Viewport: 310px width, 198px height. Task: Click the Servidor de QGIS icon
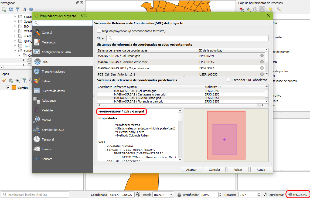click(37, 130)
